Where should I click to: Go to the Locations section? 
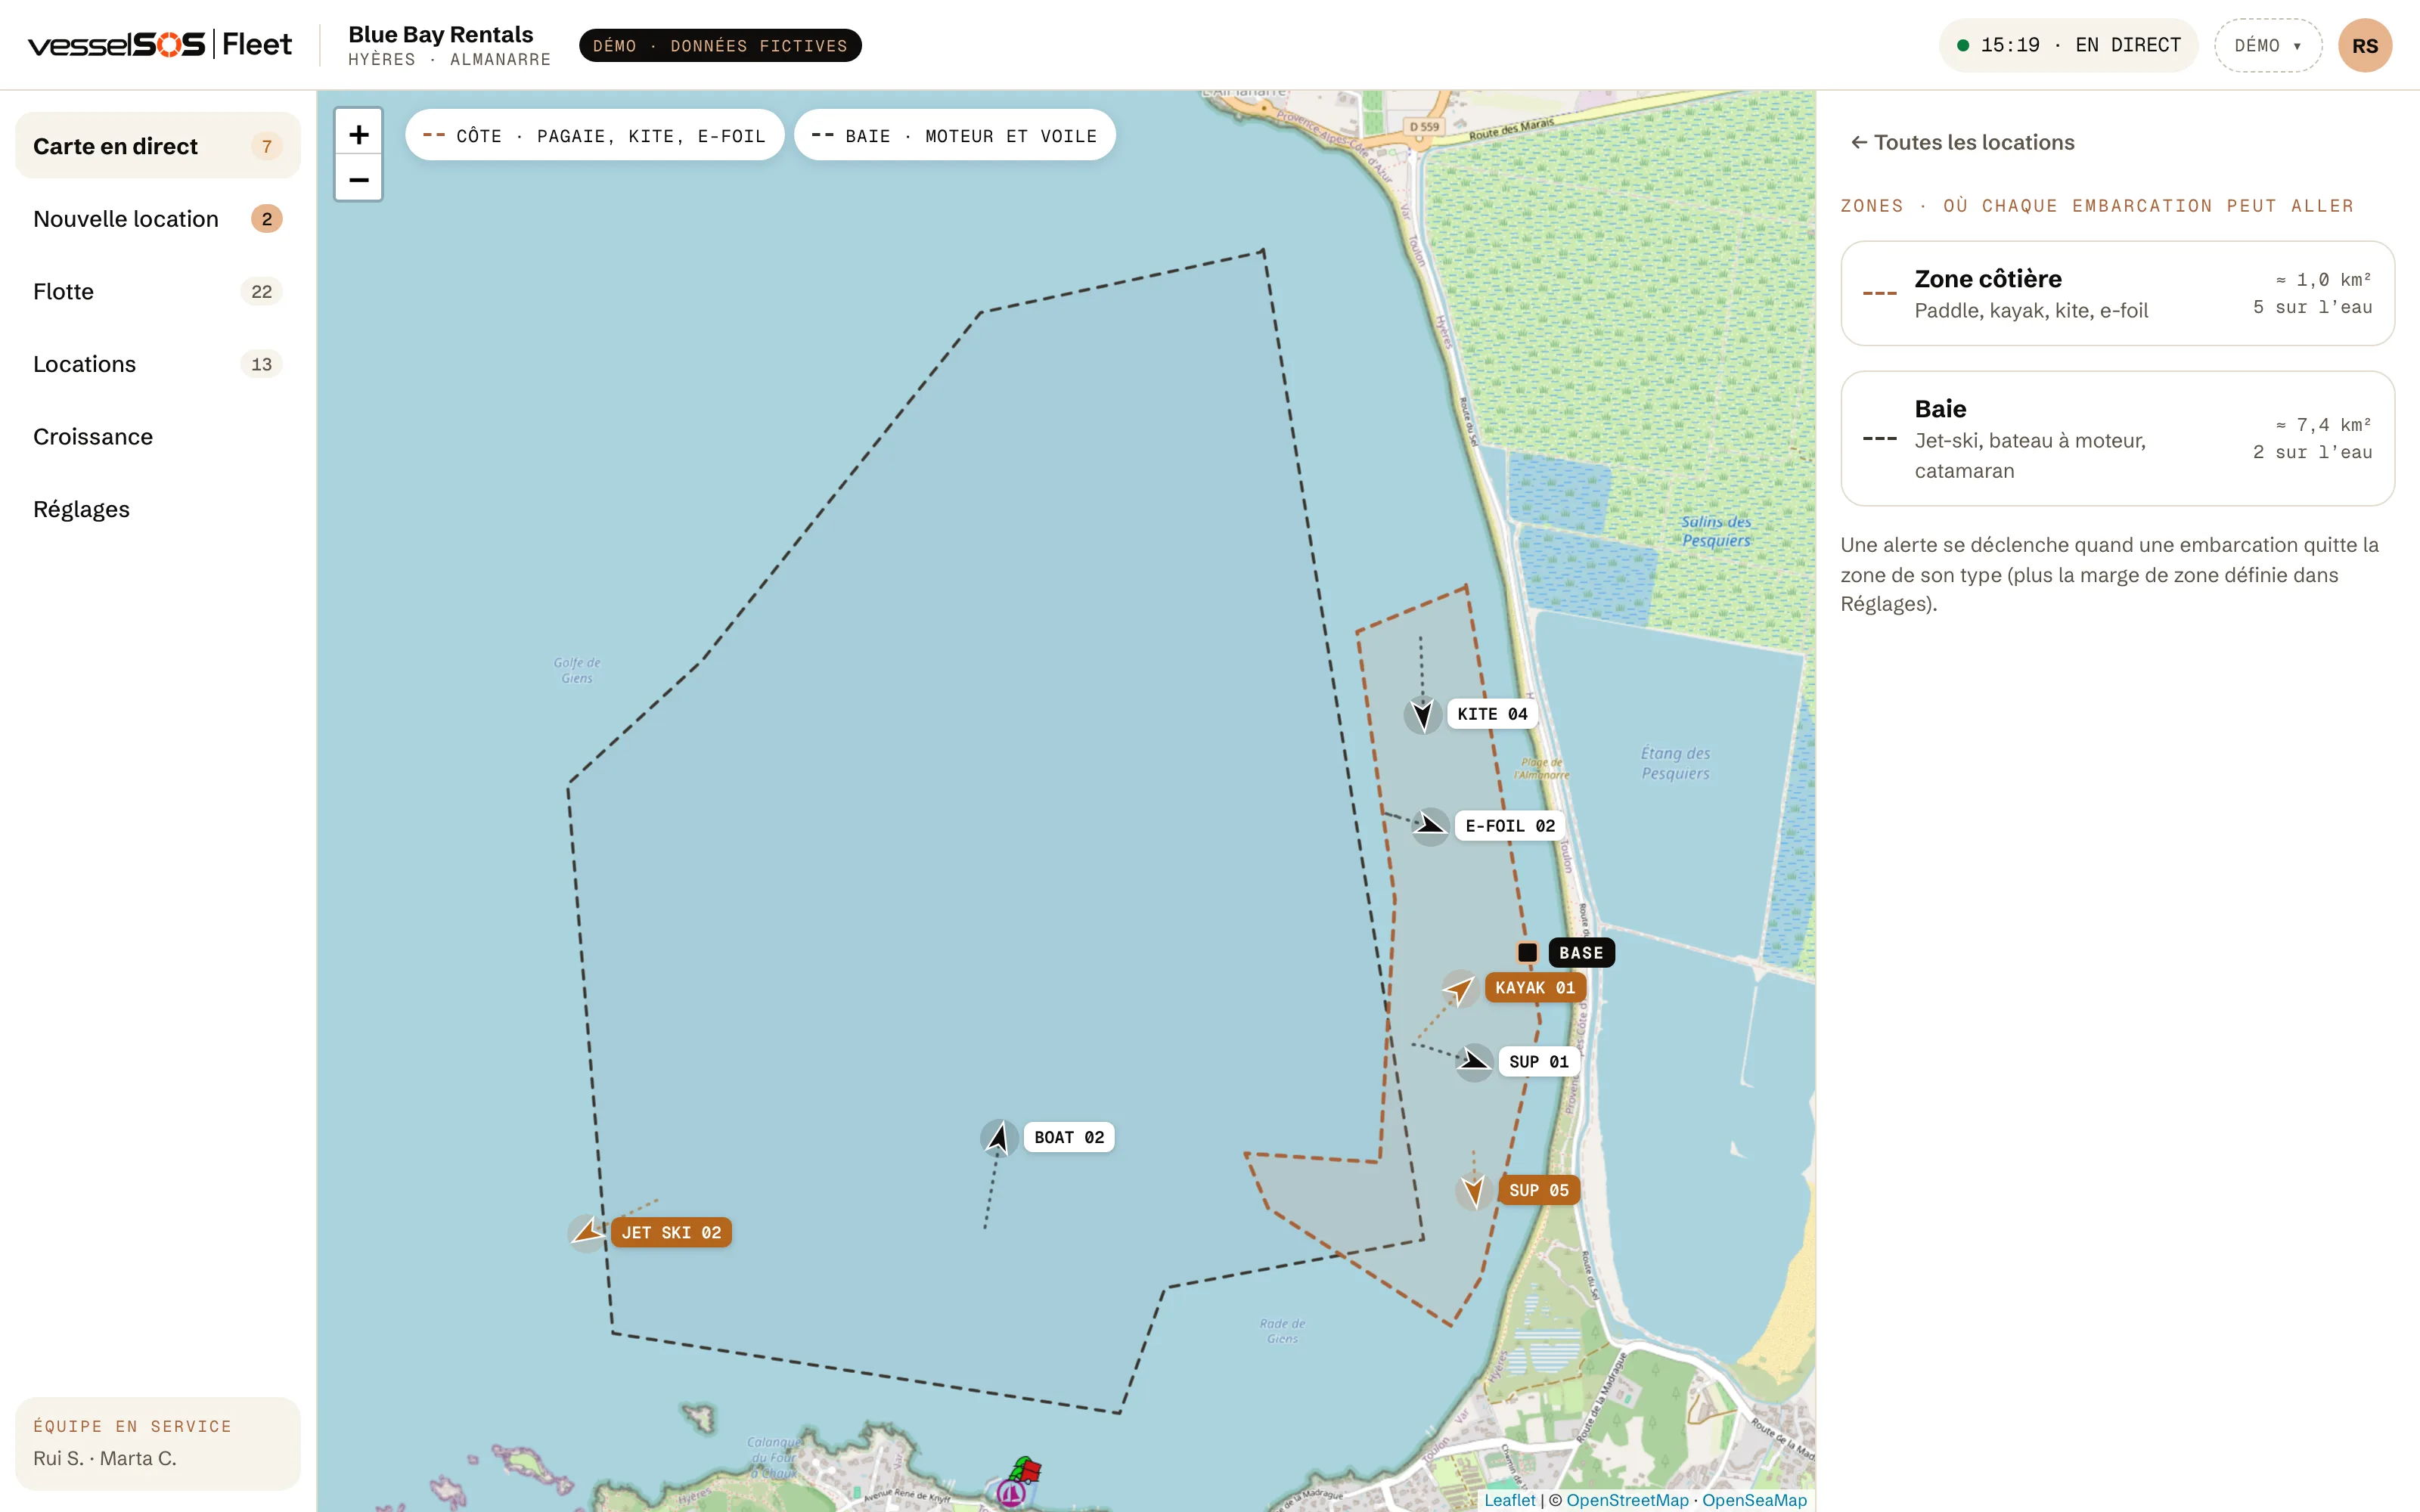click(158, 364)
